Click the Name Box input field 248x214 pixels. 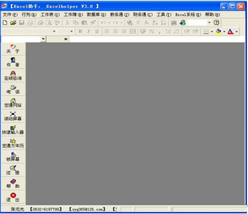point(21,39)
